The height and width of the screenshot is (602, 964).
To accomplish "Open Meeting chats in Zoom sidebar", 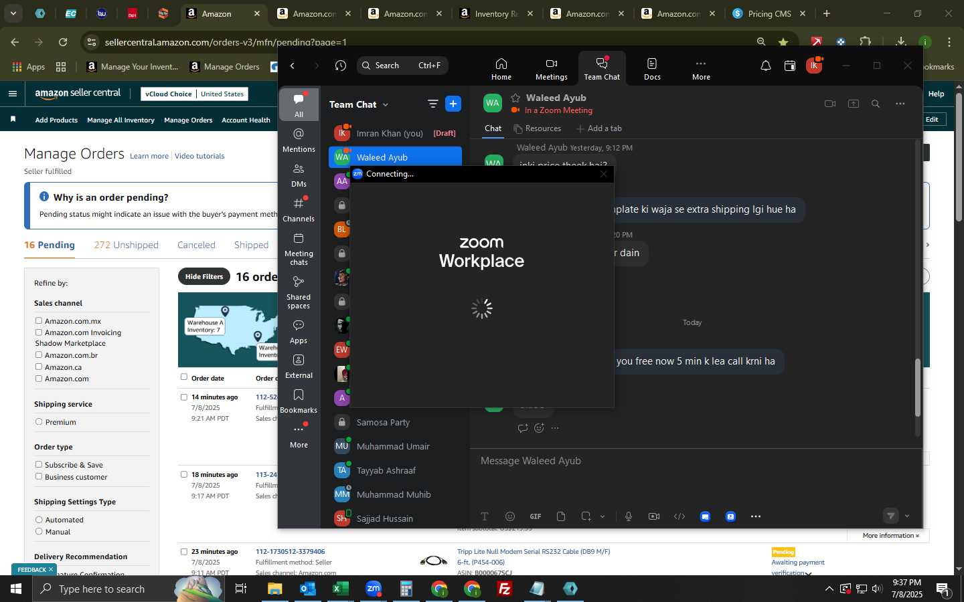I will (299, 249).
